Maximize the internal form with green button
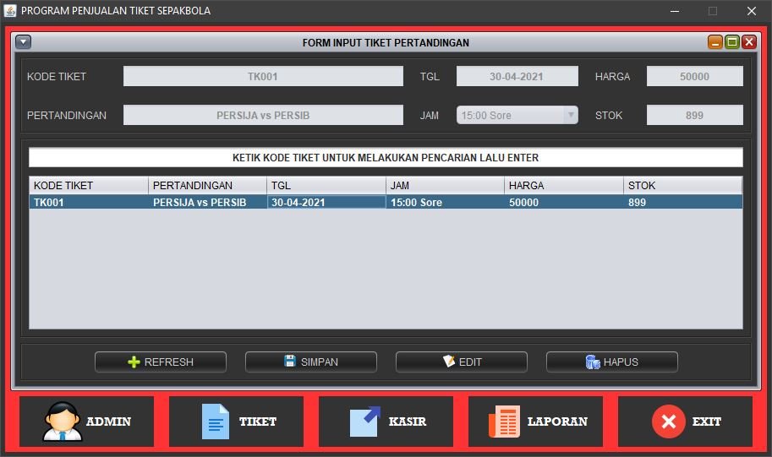The width and height of the screenshot is (772, 457). (x=732, y=42)
